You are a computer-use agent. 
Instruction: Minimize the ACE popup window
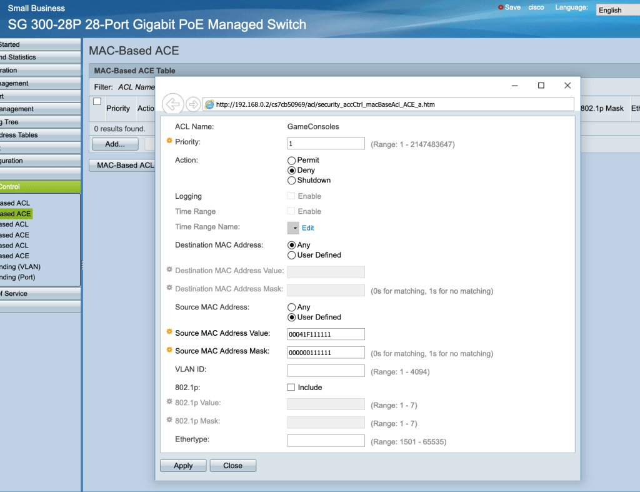coord(514,86)
